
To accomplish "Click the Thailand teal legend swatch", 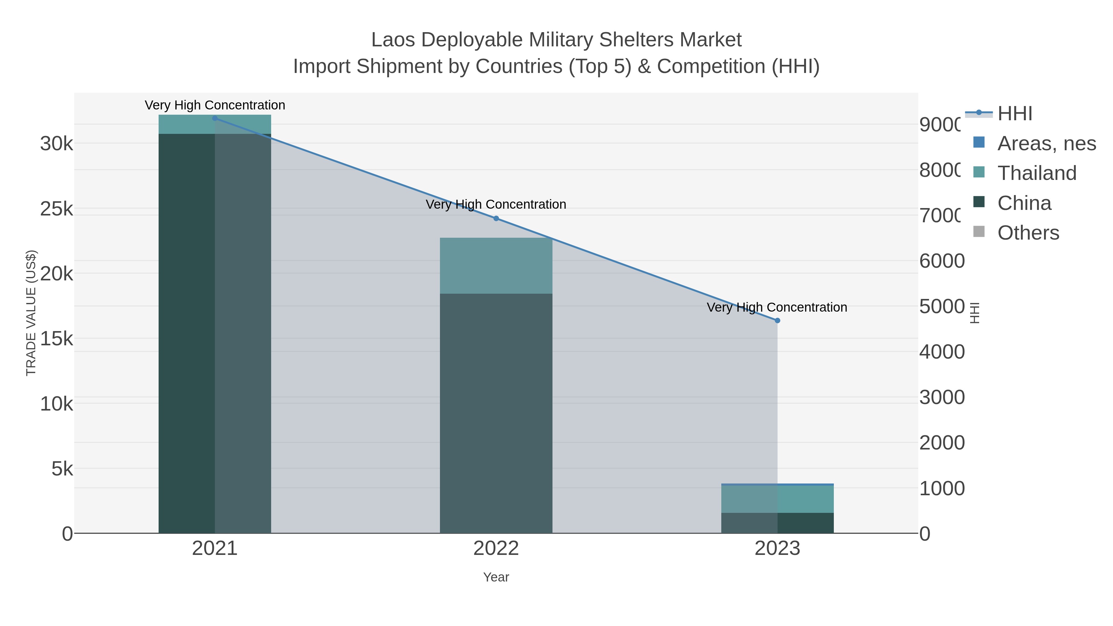I will 979,172.
